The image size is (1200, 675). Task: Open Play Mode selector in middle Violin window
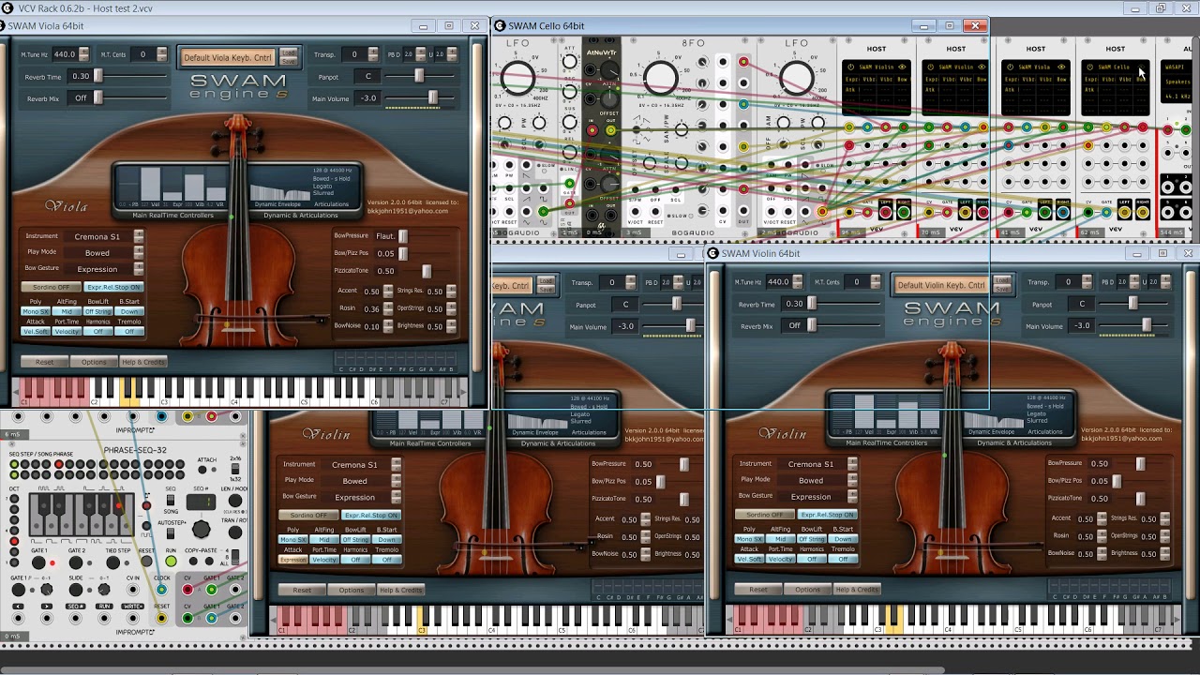pyautogui.click(x=397, y=481)
